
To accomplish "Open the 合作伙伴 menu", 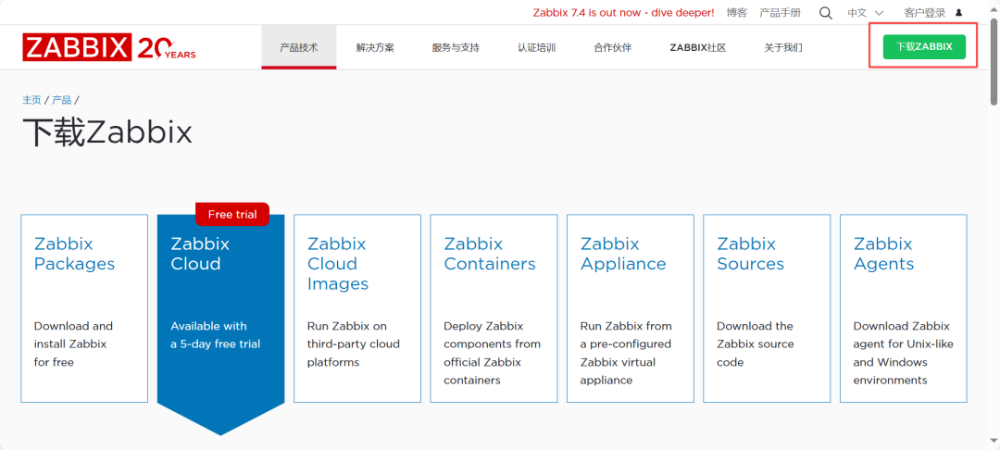I will pos(612,47).
